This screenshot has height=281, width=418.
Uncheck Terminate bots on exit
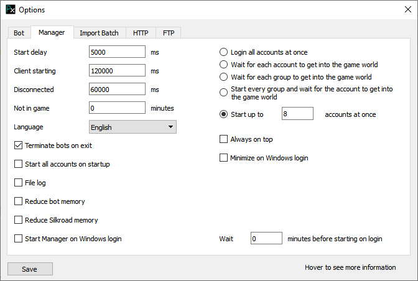(19, 145)
